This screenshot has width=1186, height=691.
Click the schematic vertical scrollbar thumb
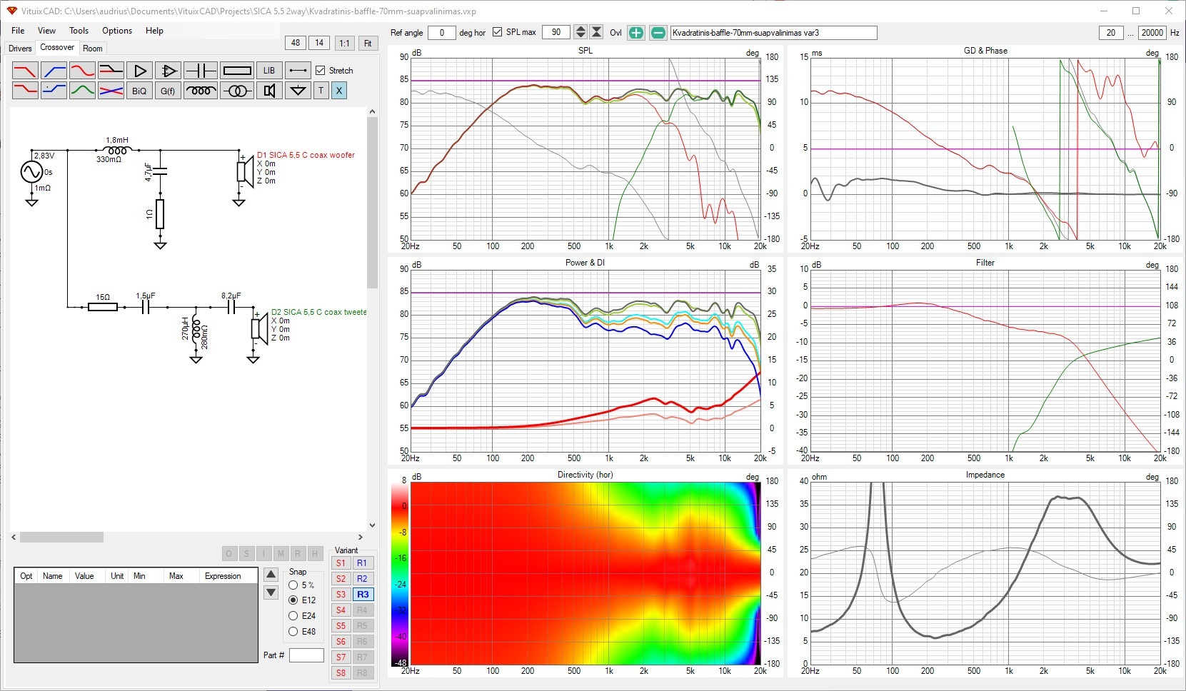(x=372, y=203)
